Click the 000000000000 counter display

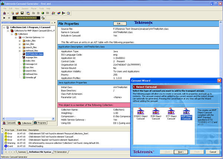tap(26, 18)
